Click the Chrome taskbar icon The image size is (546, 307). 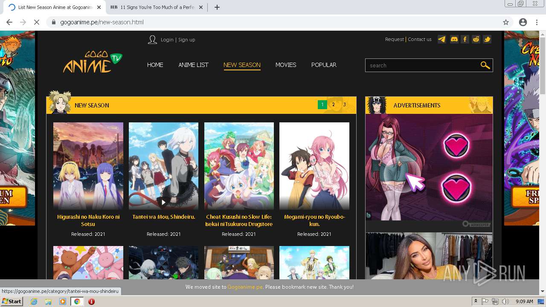(x=77, y=301)
